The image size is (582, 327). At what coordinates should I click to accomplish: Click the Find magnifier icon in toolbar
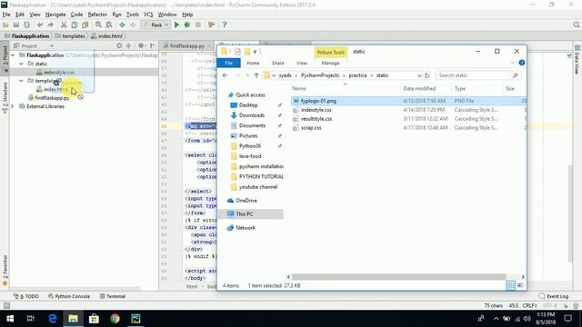pos(98,25)
